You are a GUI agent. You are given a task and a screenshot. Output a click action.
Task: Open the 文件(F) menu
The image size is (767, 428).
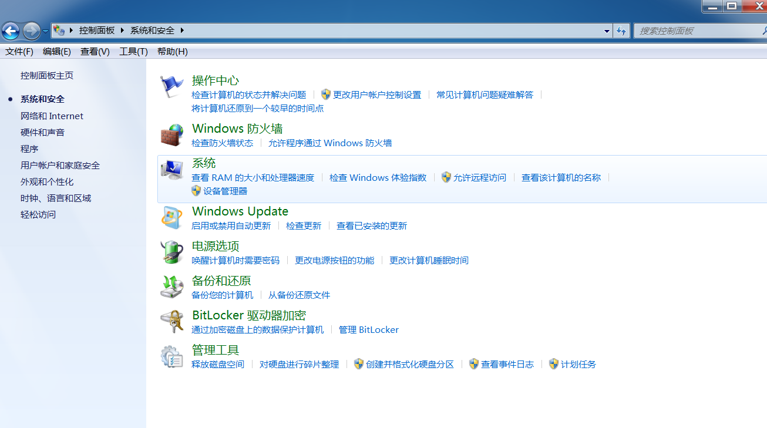point(19,52)
